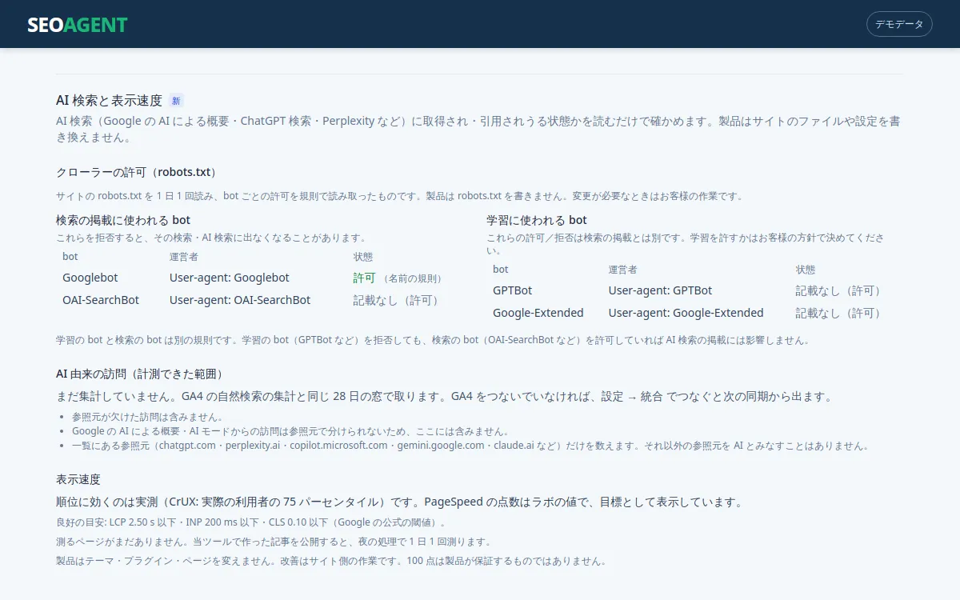Select the 表示速度 heading
960x600 pixels.
pos(78,479)
